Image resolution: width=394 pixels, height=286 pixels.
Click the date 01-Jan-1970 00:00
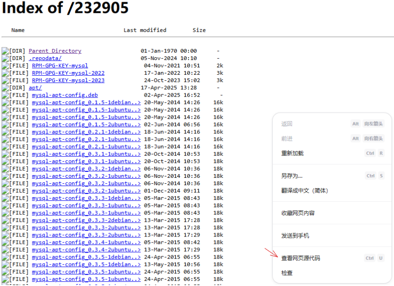(169, 51)
